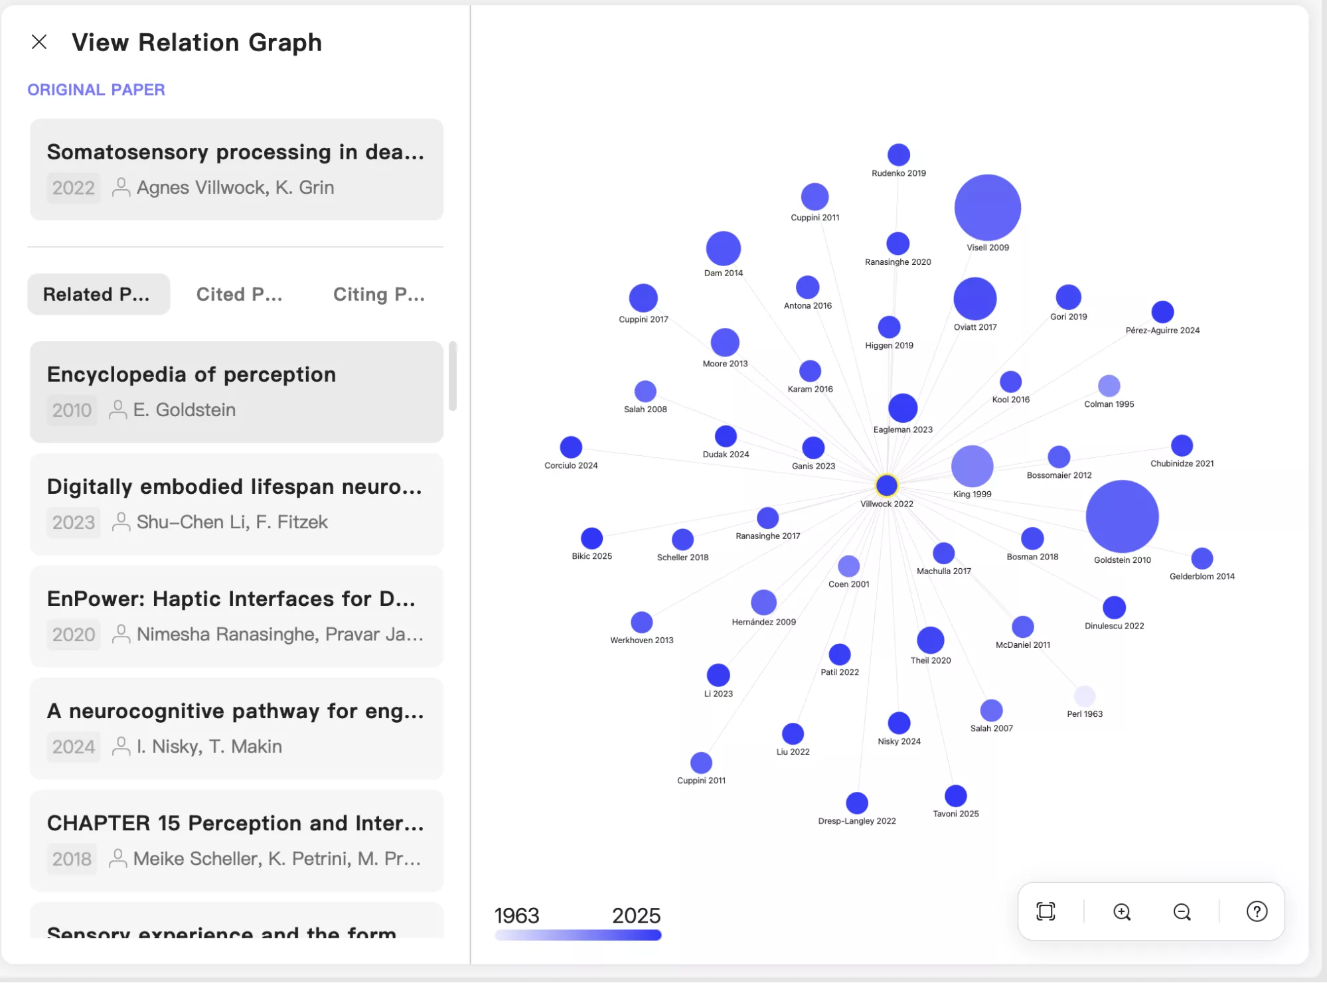Open the Somatosensory processing original paper
The image size is (1327, 983).
[236, 169]
